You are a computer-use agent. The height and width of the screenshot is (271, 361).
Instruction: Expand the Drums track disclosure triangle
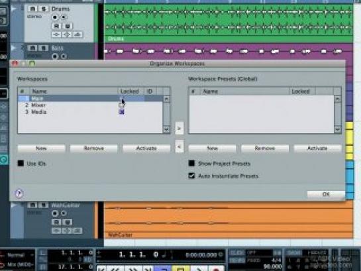14,9
